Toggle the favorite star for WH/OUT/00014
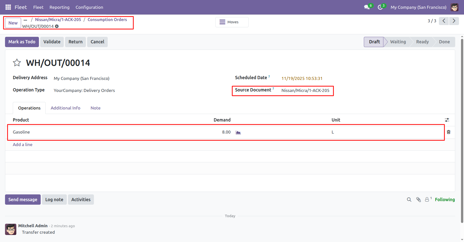464x242 pixels. pyautogui.click(x=17, y=63)
